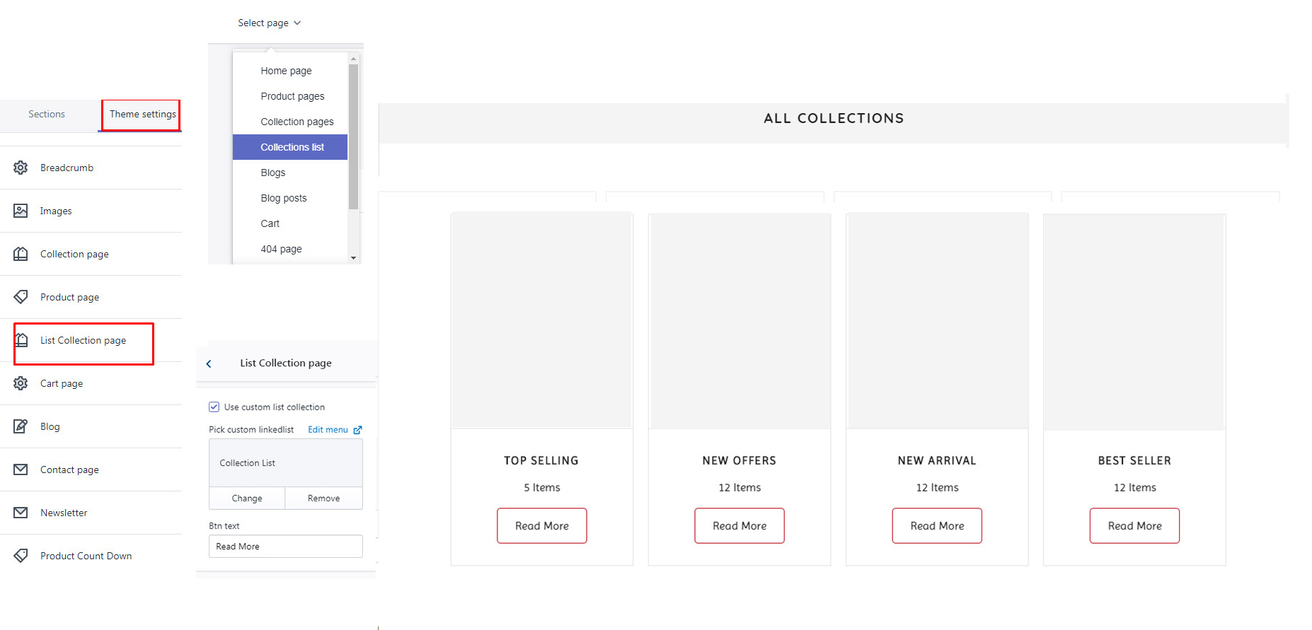Screen dimensions: 1312x630
Task: Open the Product Count Down settings row
Action: click(91, 556)
